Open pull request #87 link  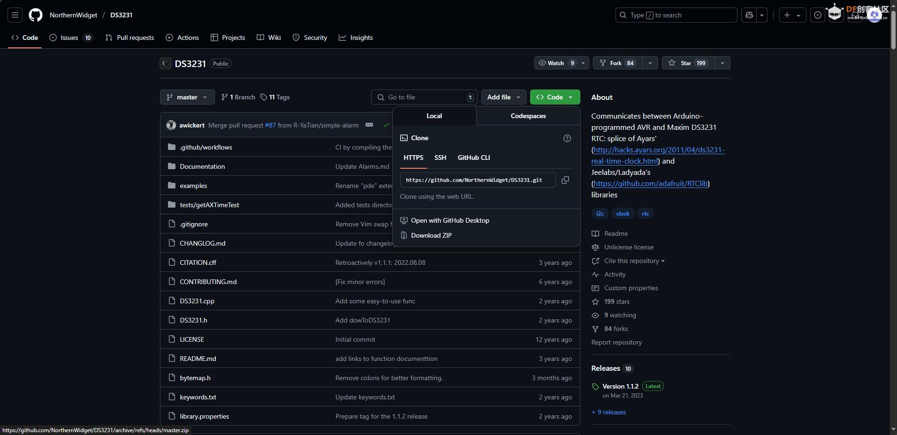click(270, 125)
